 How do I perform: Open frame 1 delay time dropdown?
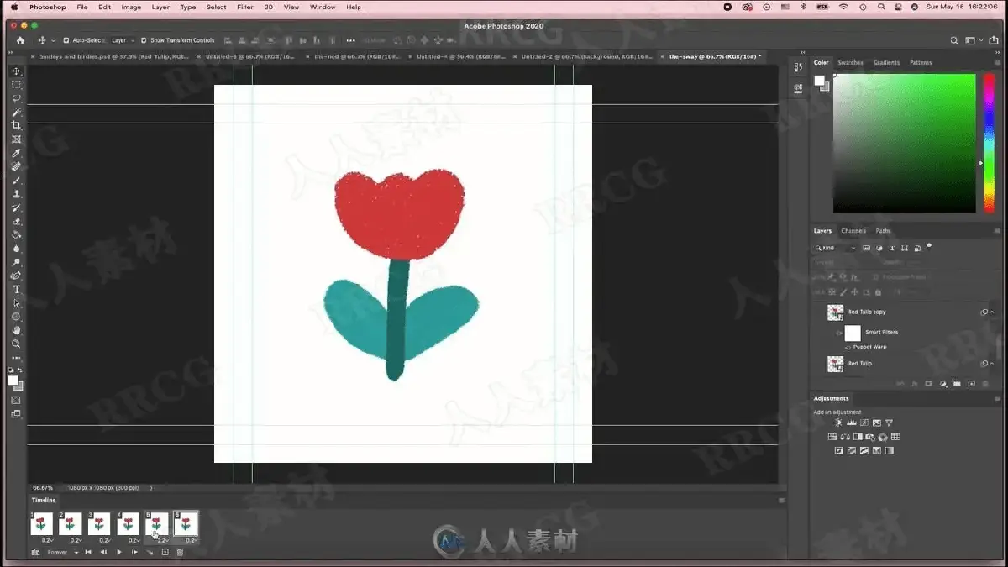point(47,540)
